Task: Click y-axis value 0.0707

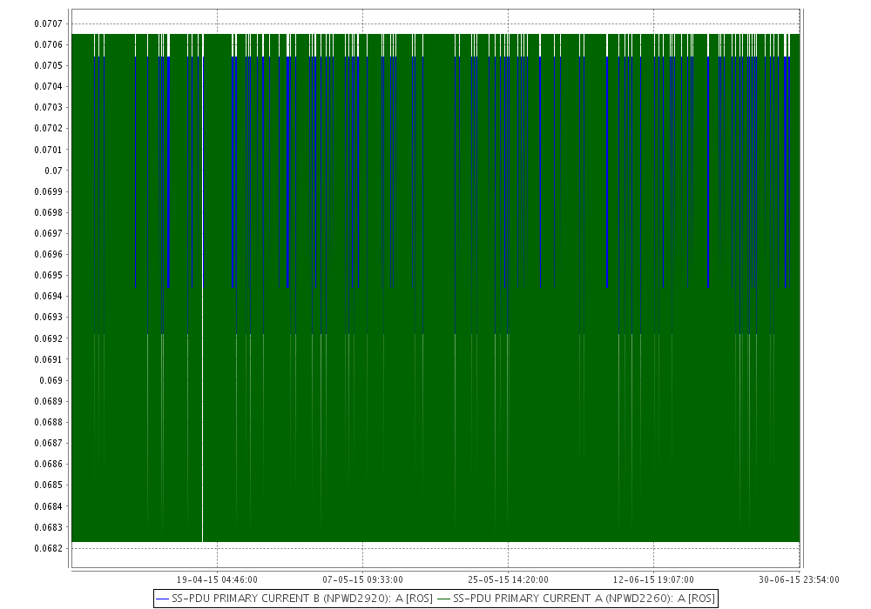Action: coord(48,23)
